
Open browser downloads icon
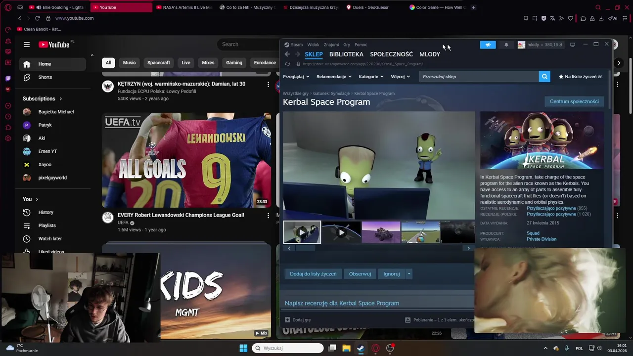[x=601, y=18]
